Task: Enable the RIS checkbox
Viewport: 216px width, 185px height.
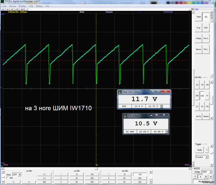Action: [8, 178]
